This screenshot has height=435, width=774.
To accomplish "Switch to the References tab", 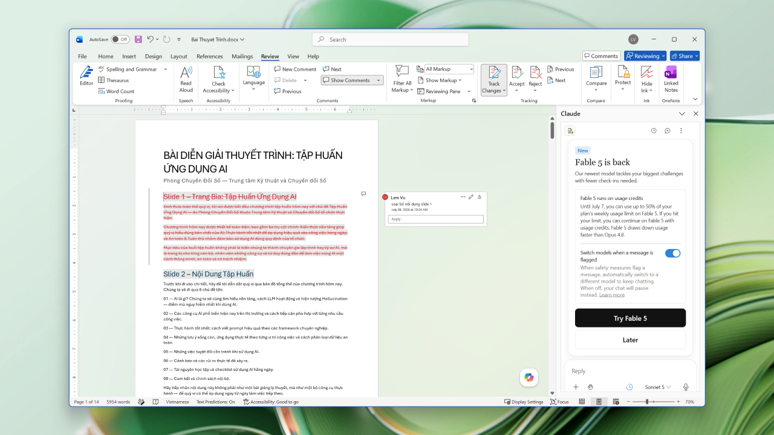I will pos(210,56).
